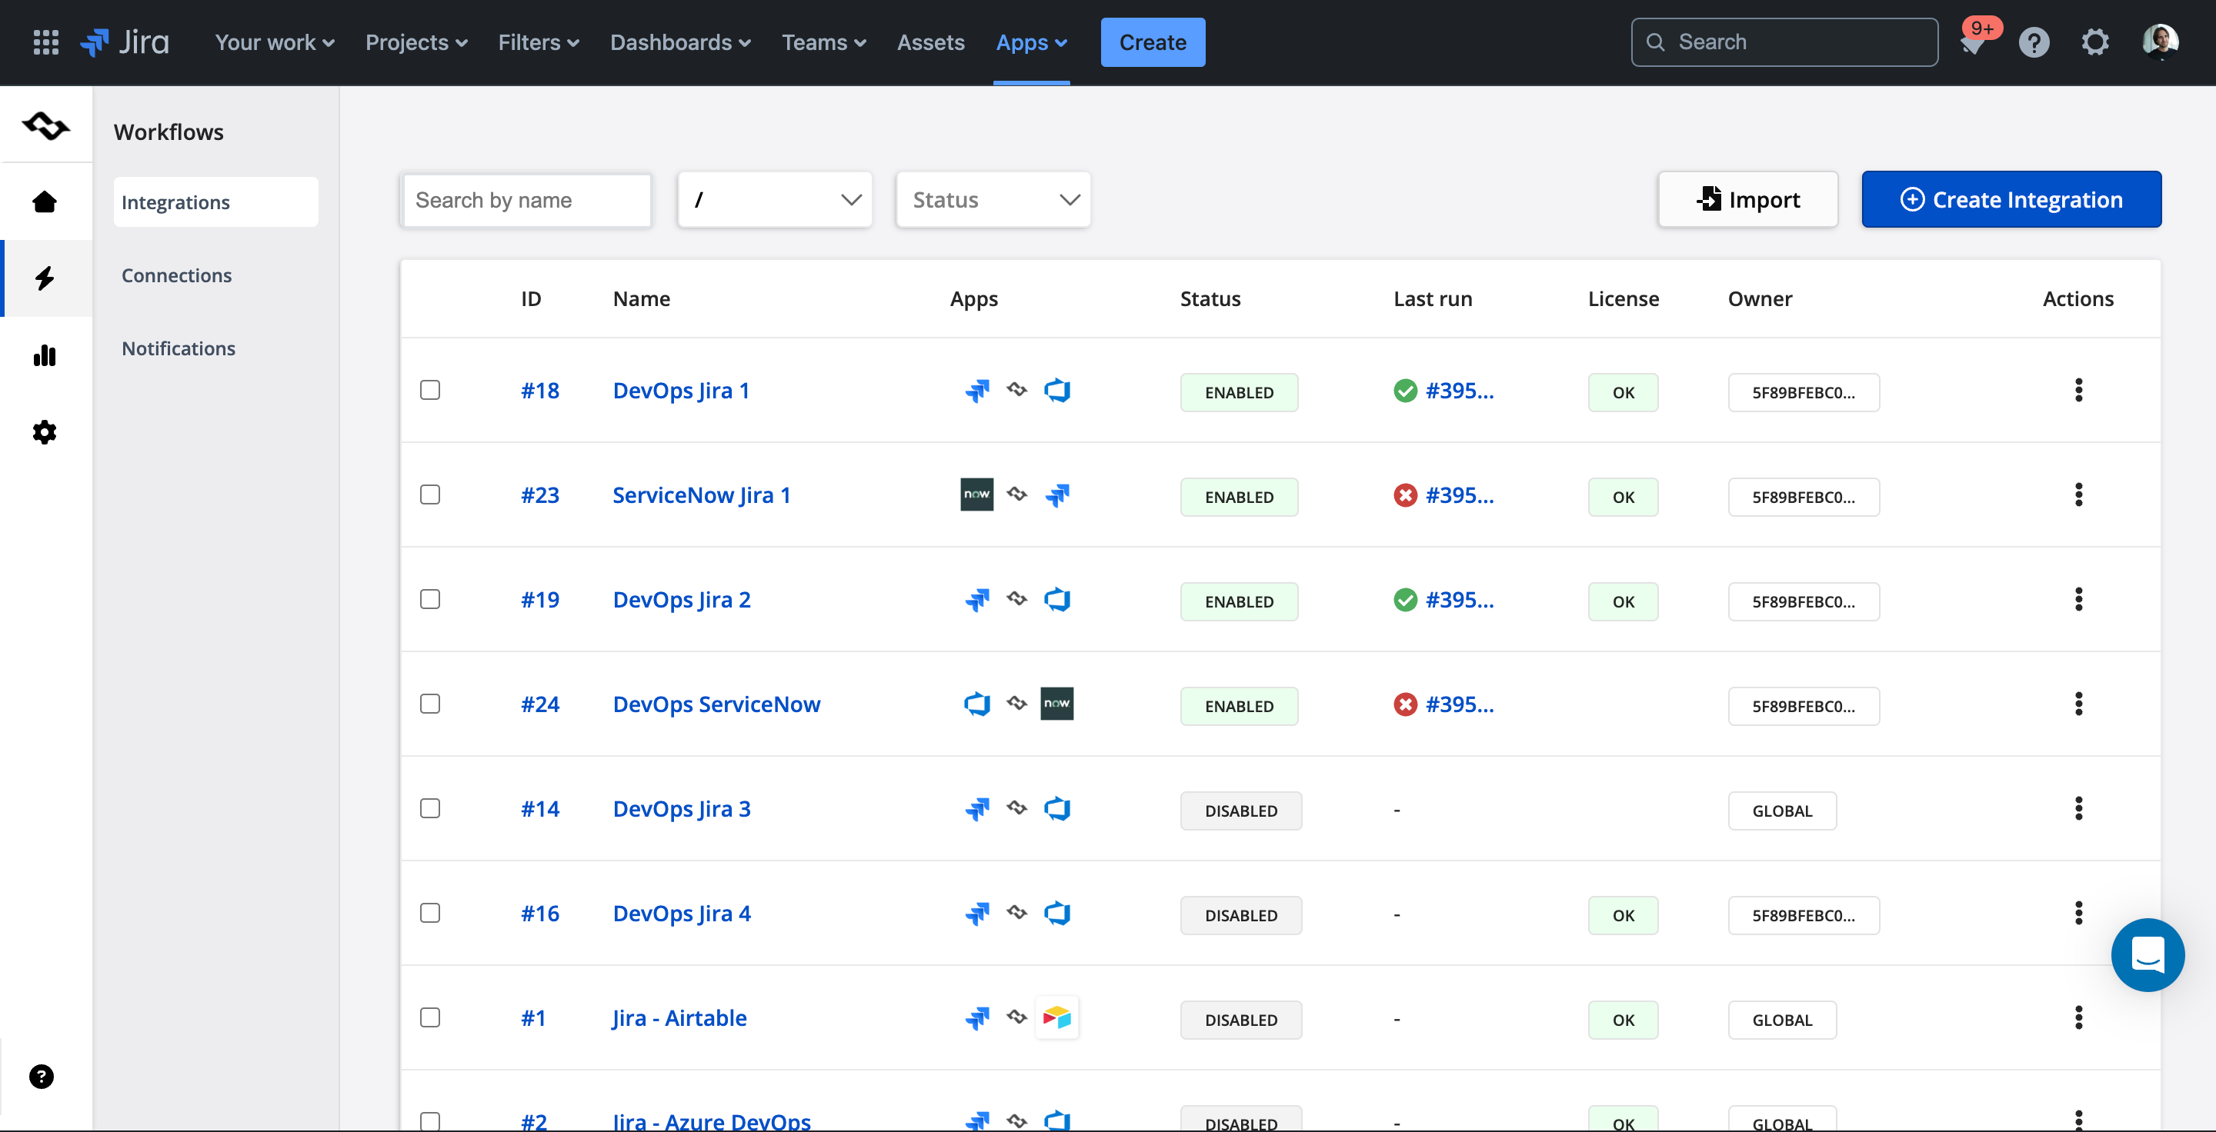Open the bar chart reports icon
This screenshot has width=2216, height=1132.
point(45,355)
